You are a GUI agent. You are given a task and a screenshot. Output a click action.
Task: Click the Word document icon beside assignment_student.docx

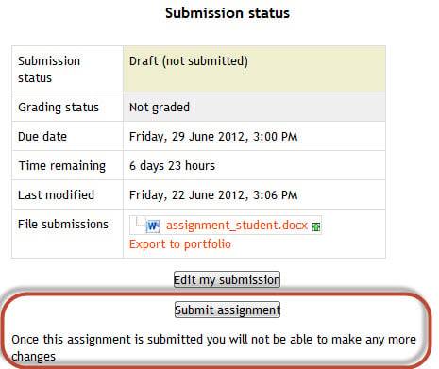tap(153, 226)
